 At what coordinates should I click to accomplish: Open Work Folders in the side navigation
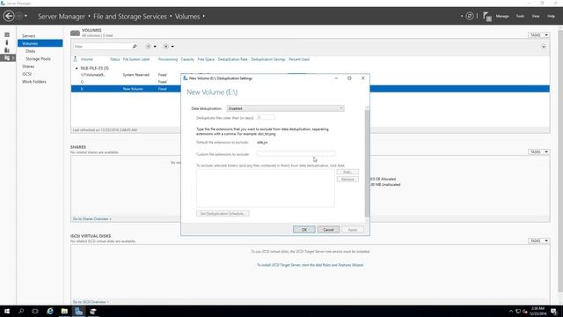pyautogui.click(x=34, y=82)
